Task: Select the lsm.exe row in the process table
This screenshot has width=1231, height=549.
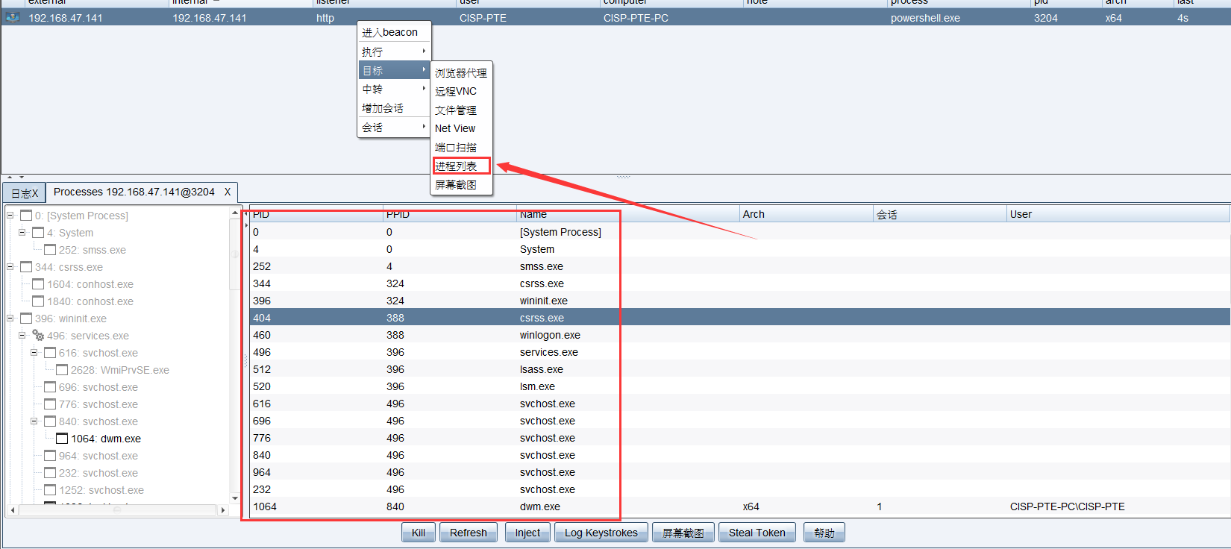Action: [x=739, y=386]
